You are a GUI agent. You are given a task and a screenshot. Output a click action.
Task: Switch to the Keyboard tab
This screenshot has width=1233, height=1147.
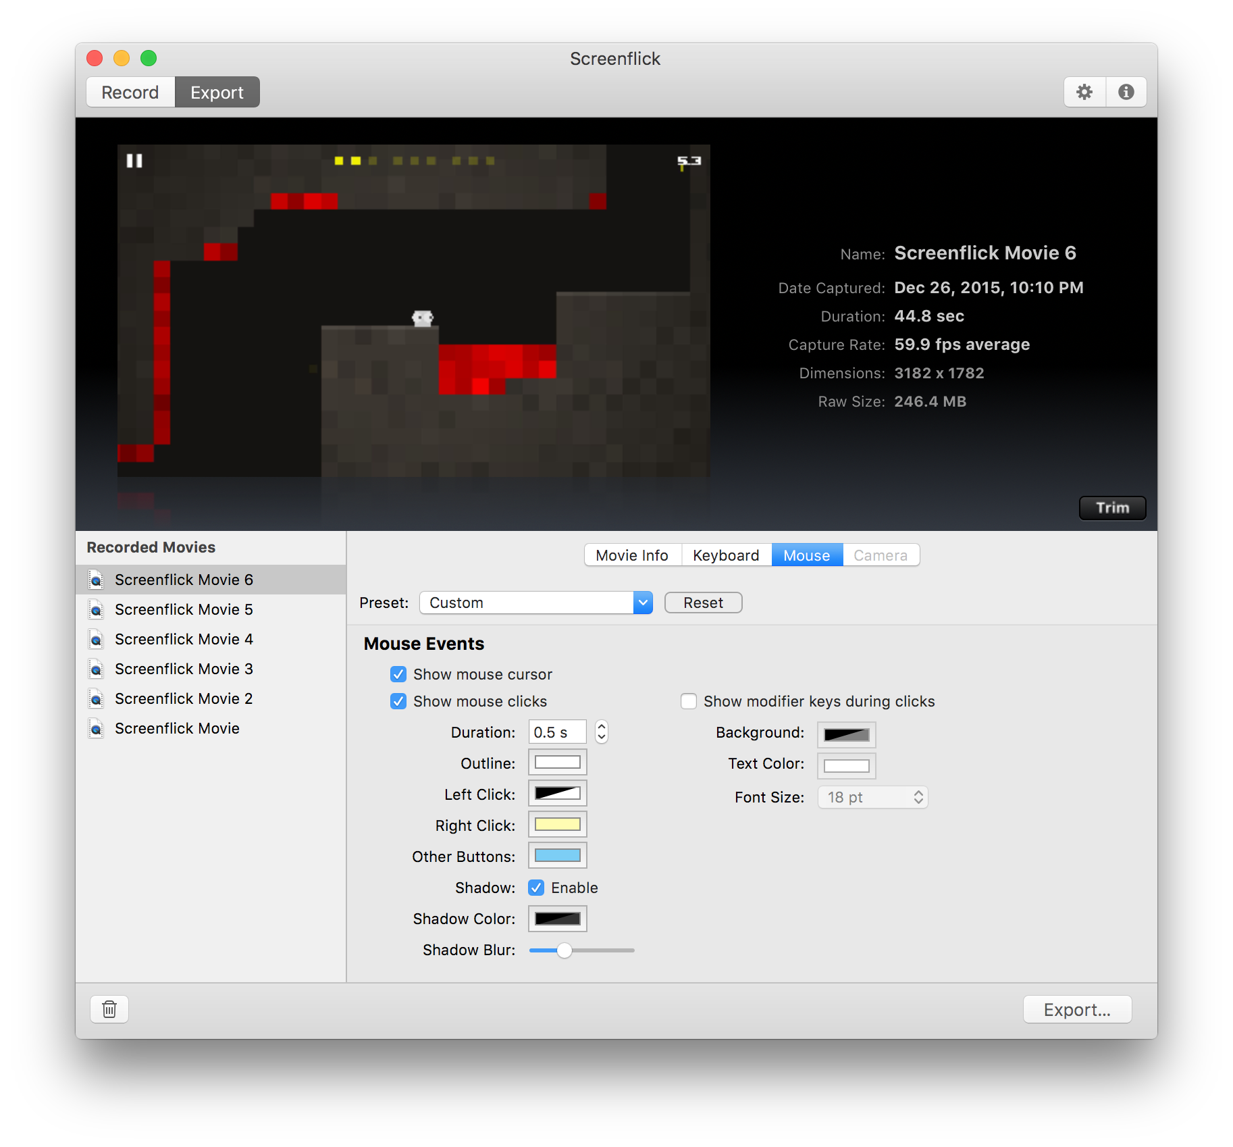727,555
